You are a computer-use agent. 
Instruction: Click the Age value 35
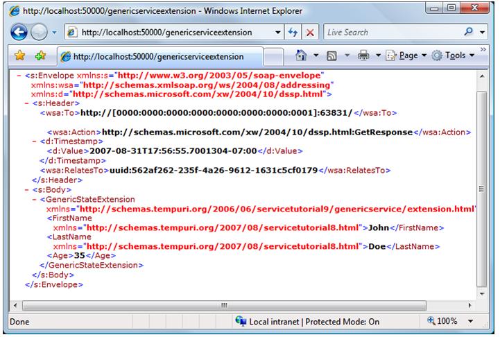79,256
